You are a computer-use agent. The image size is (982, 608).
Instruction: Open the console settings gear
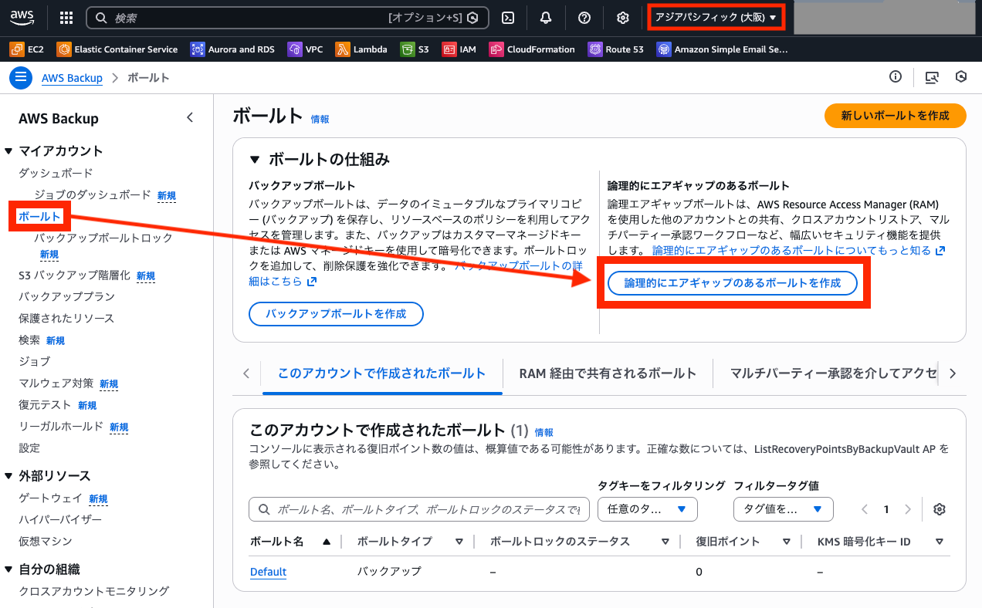(622, 17)
